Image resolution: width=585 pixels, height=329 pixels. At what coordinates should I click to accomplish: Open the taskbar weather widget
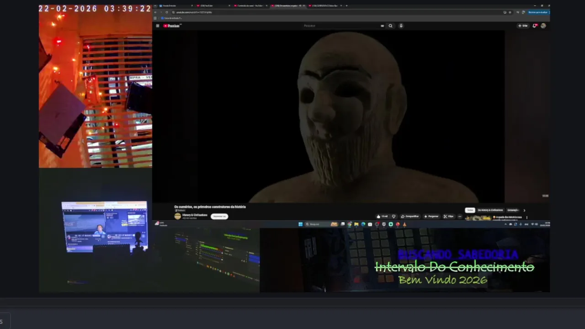pos(162,224)
